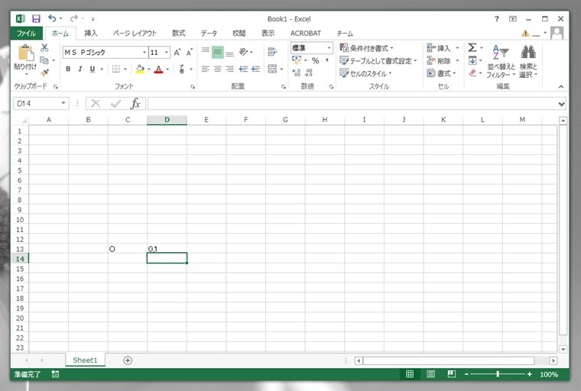Image resolution: width=581 pixels, height=391 pixels.
Task: Increase indent in the alignment group
Action: [255, 69]
